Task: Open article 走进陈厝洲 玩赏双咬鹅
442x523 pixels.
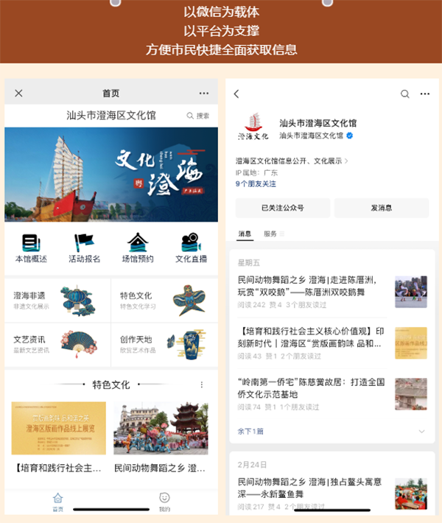Action: pos(307,287)
